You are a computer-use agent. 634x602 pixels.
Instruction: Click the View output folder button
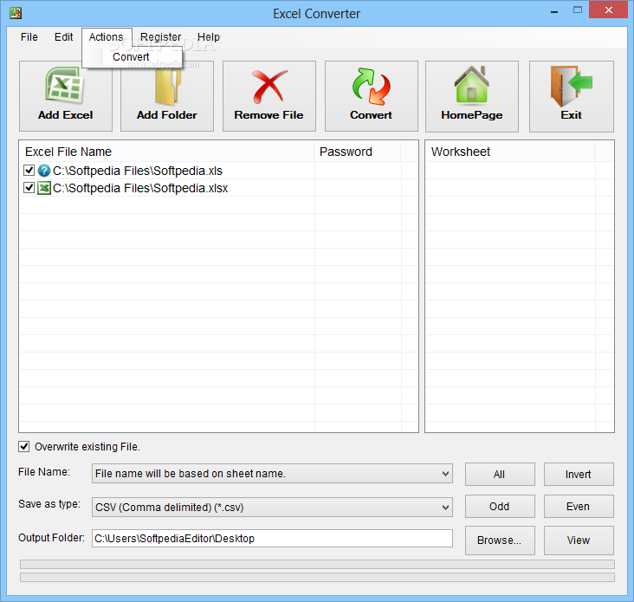(579, 541)
